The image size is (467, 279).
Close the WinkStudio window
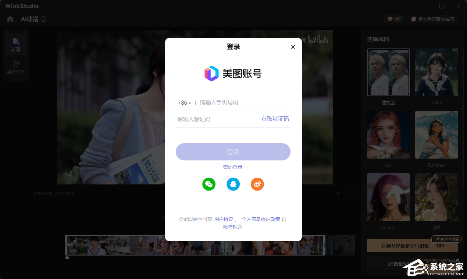click(x=459, y=6)
